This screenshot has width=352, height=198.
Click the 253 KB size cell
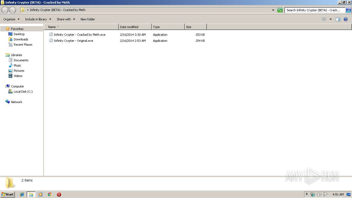point(200,35)
